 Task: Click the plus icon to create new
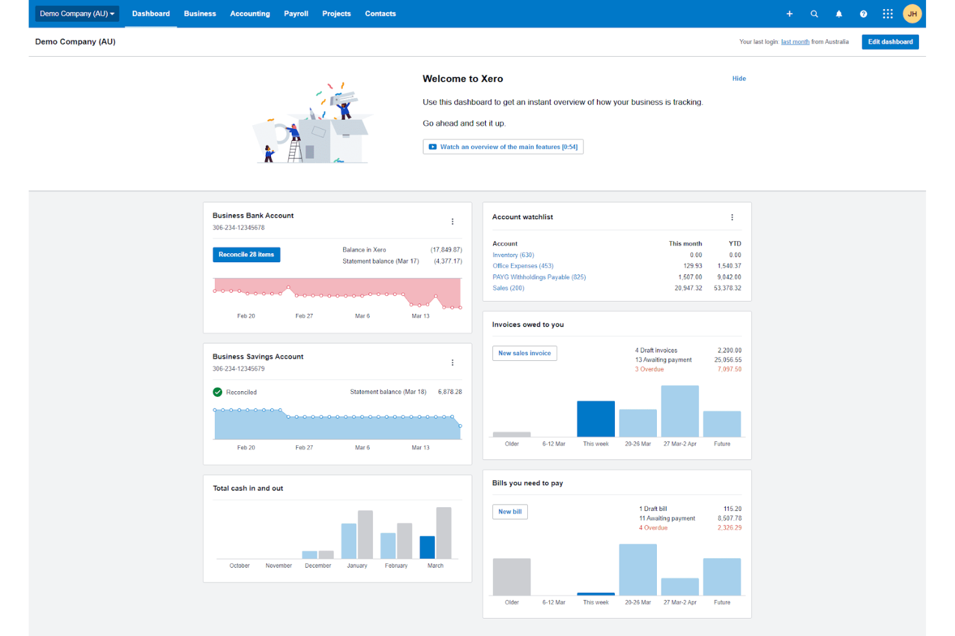789,14
